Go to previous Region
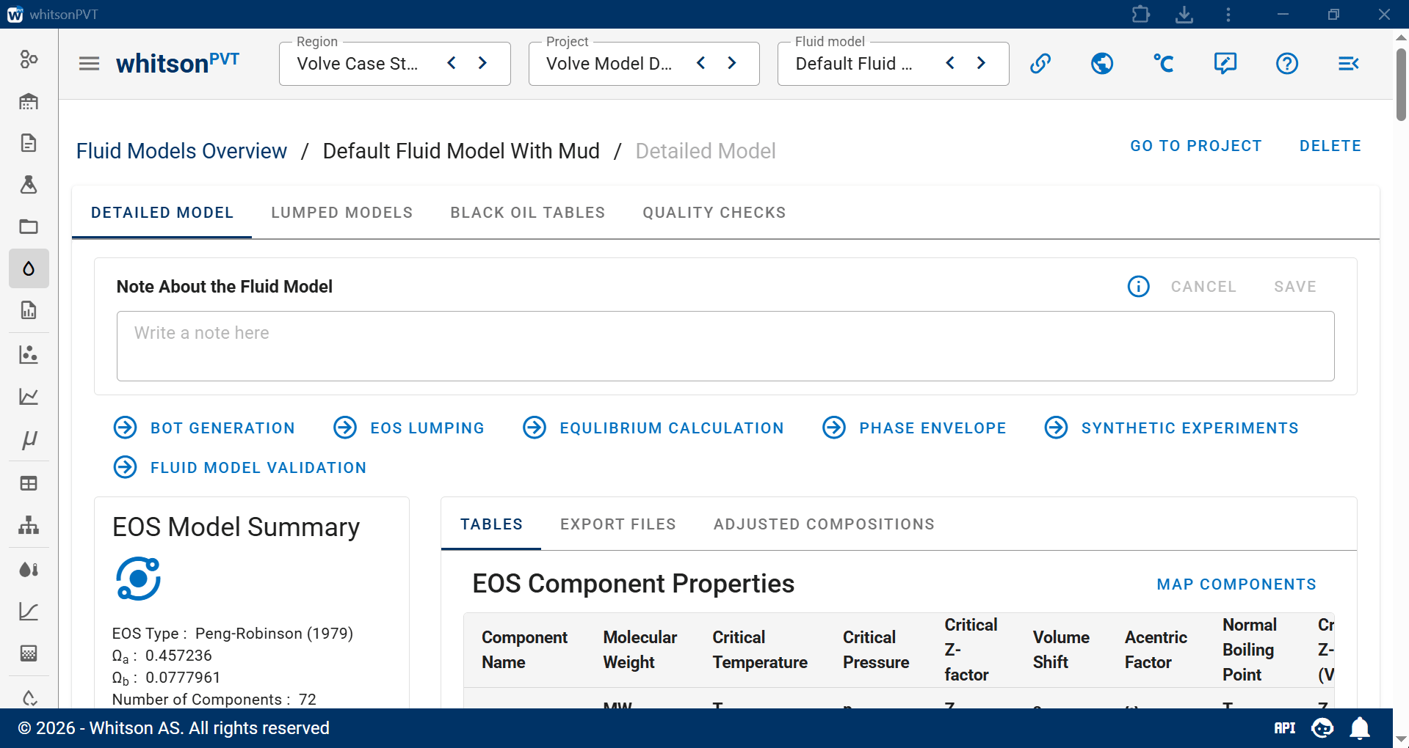This screenshot has height=748, width=1409. pyautogui.click(x=452, y=63)
